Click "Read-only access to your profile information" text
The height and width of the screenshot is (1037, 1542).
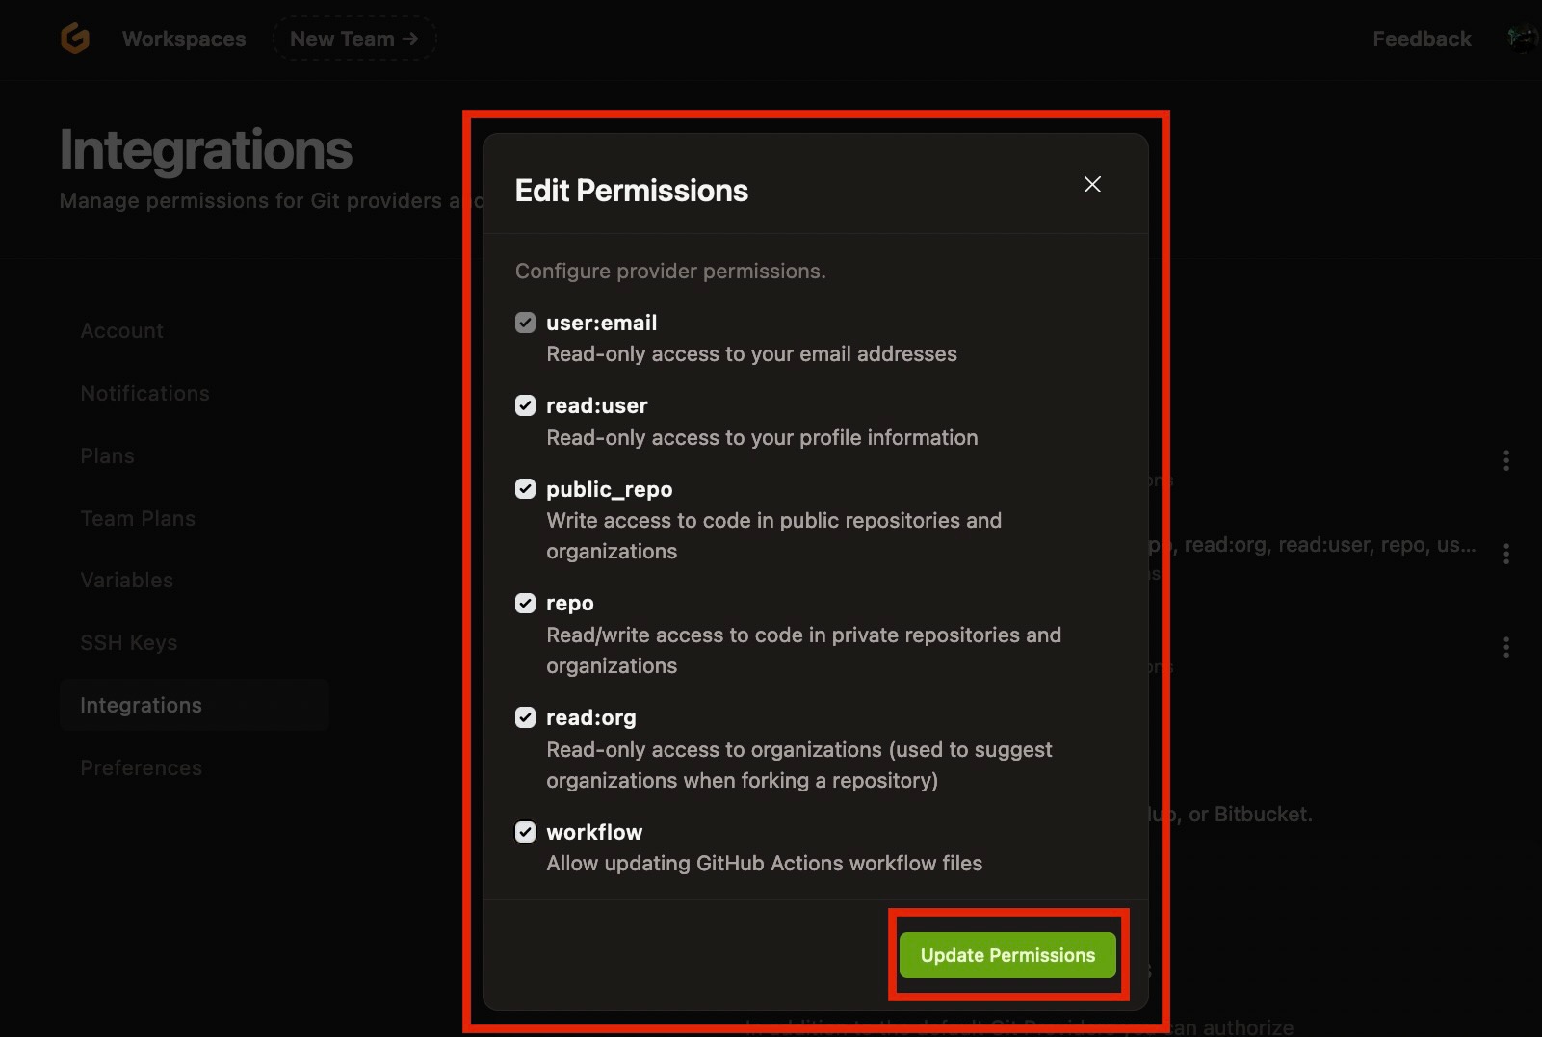click(x=762, y=438)
